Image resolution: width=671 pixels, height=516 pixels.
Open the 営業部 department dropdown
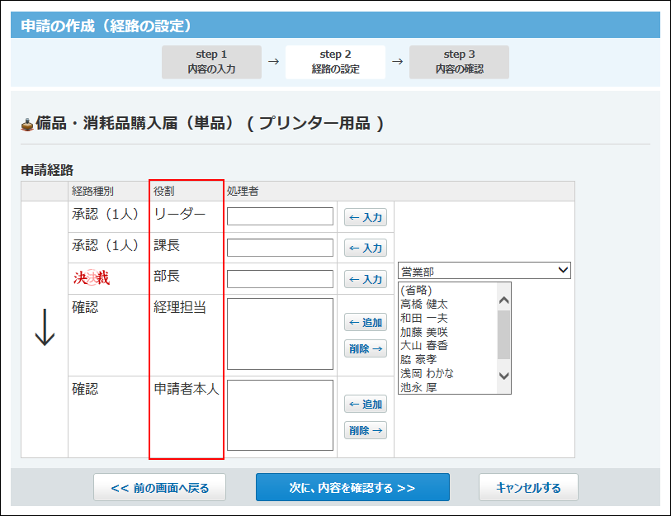[484, 271]
